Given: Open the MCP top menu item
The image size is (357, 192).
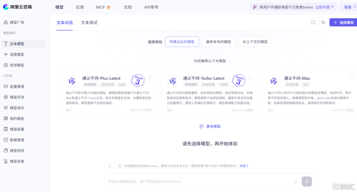Looking at the screenshot, I should (x=100, y=7).
